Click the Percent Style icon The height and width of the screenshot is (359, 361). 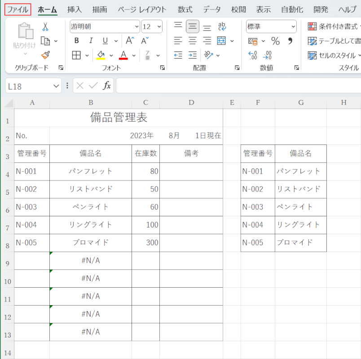click(275, 41)
